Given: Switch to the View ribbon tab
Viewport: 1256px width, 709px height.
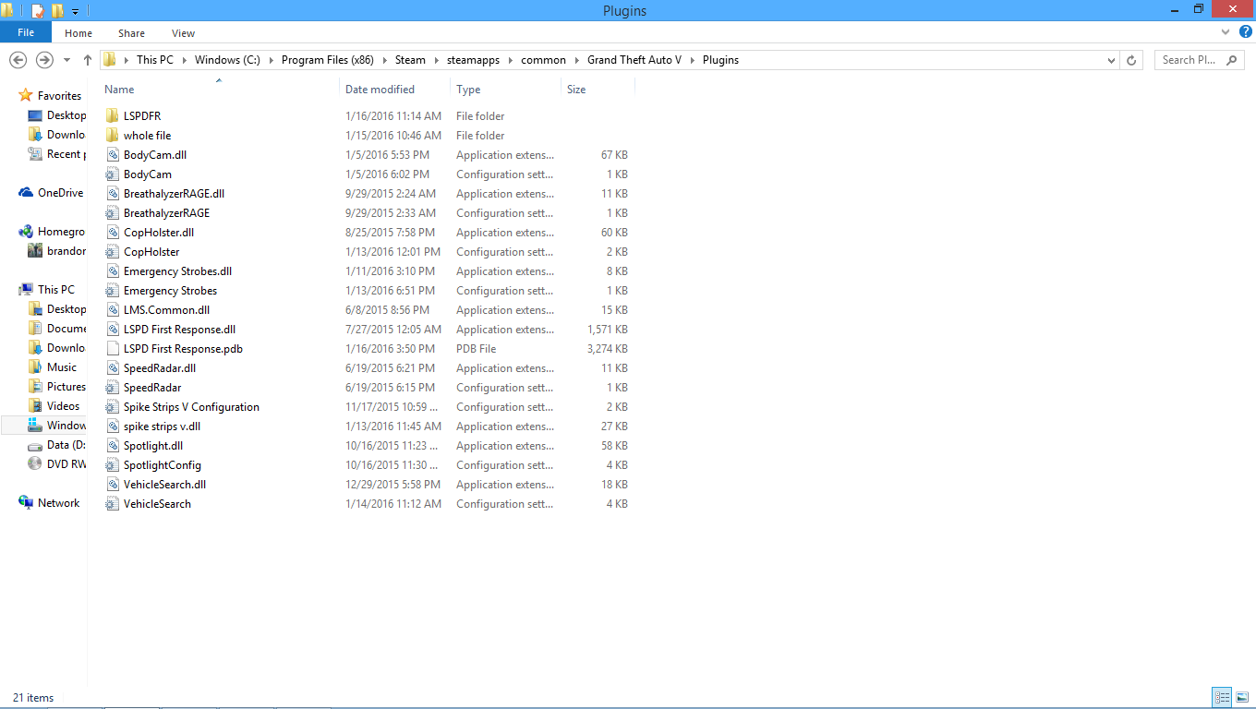Looking at the screenshot, I should pos(184,33).
